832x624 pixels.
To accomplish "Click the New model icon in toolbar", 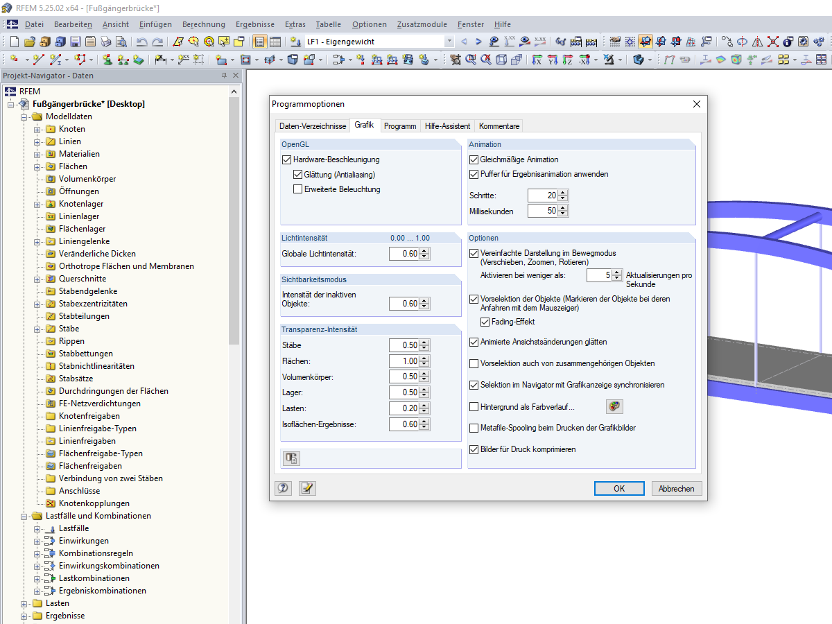I will coord(14,42).
